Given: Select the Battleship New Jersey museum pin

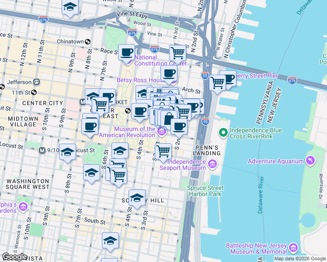Looking at the screenshot, I should coord(294,248).
